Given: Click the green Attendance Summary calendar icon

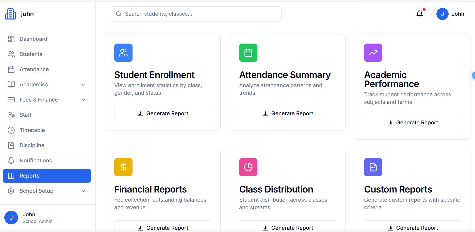Looking at the screenshot, I should (248, 53).
